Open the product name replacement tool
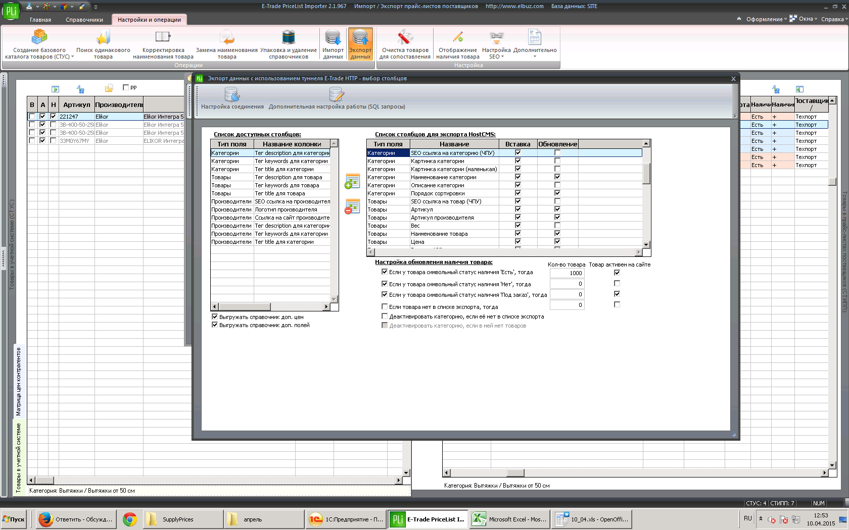Viewport: 849px width, 530px height. pyautogui.click(x=227, y=44)
